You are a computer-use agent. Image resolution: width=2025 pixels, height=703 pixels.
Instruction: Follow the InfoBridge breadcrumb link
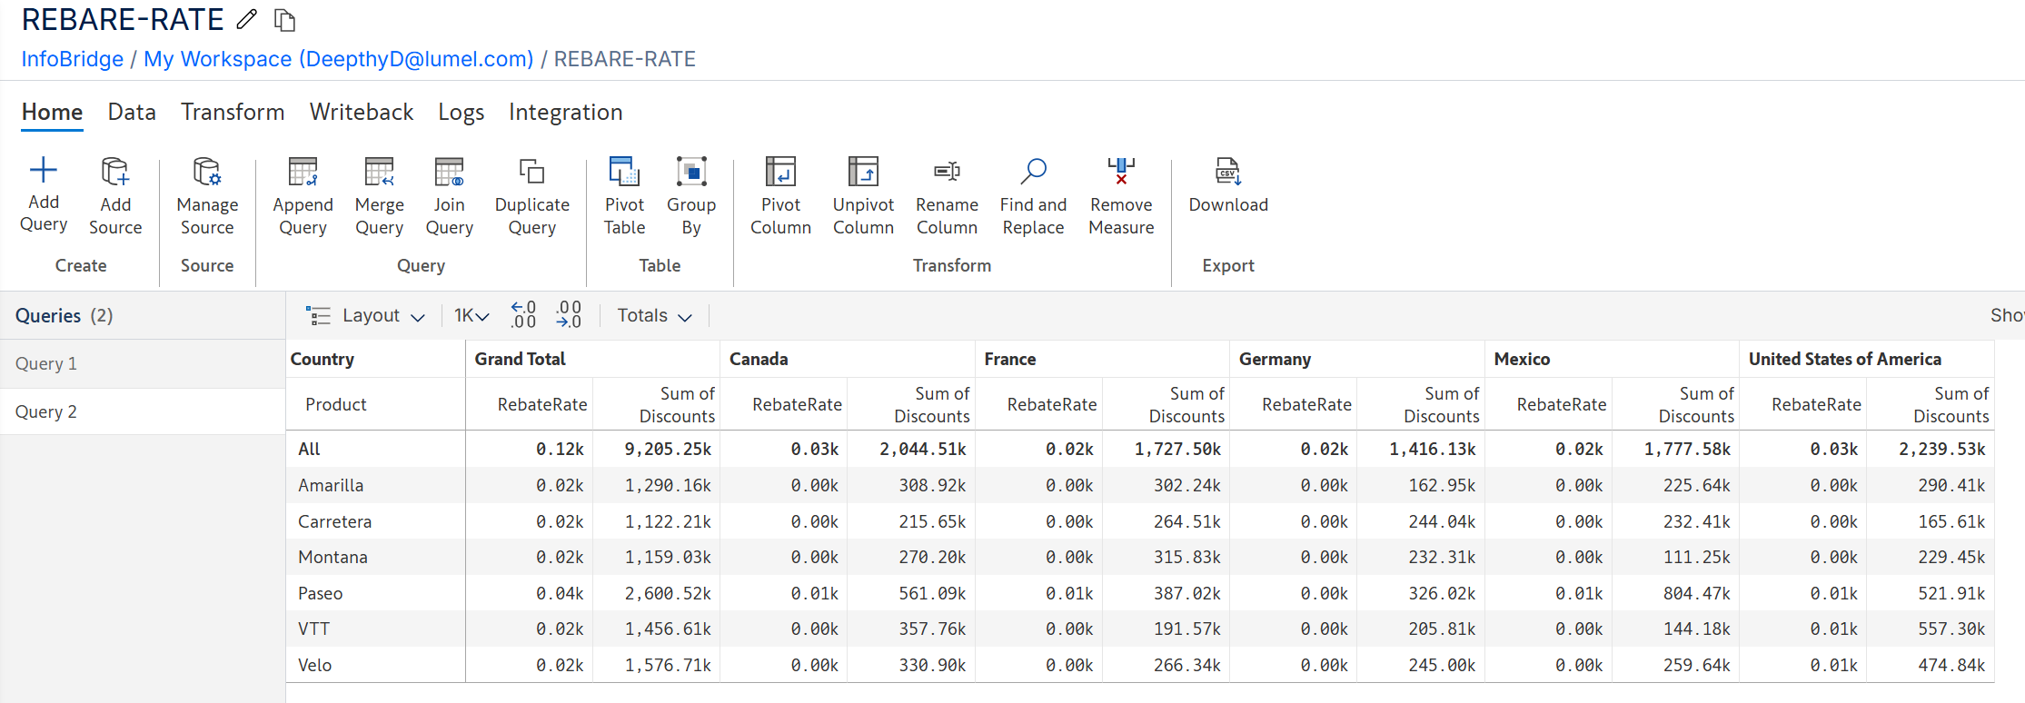[x=72, y=59]
